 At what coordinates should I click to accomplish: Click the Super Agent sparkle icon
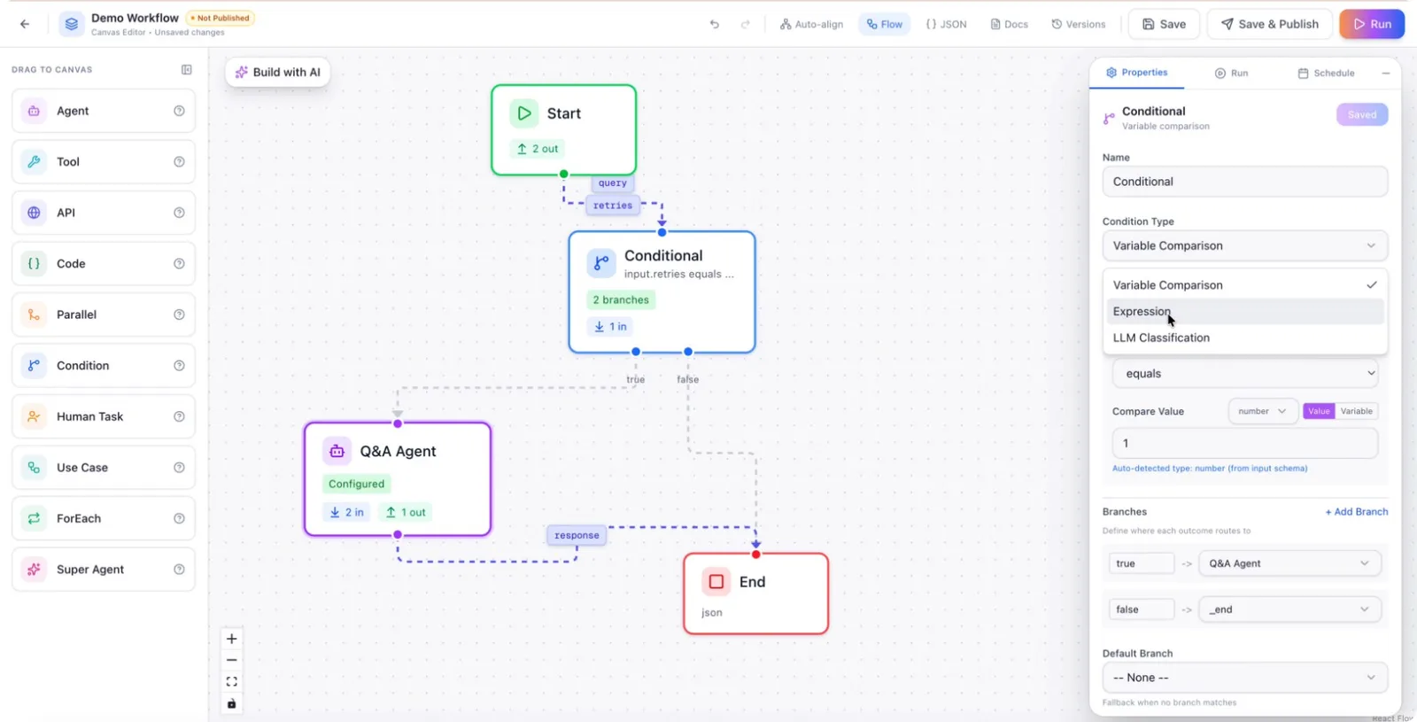click(34, 570)
